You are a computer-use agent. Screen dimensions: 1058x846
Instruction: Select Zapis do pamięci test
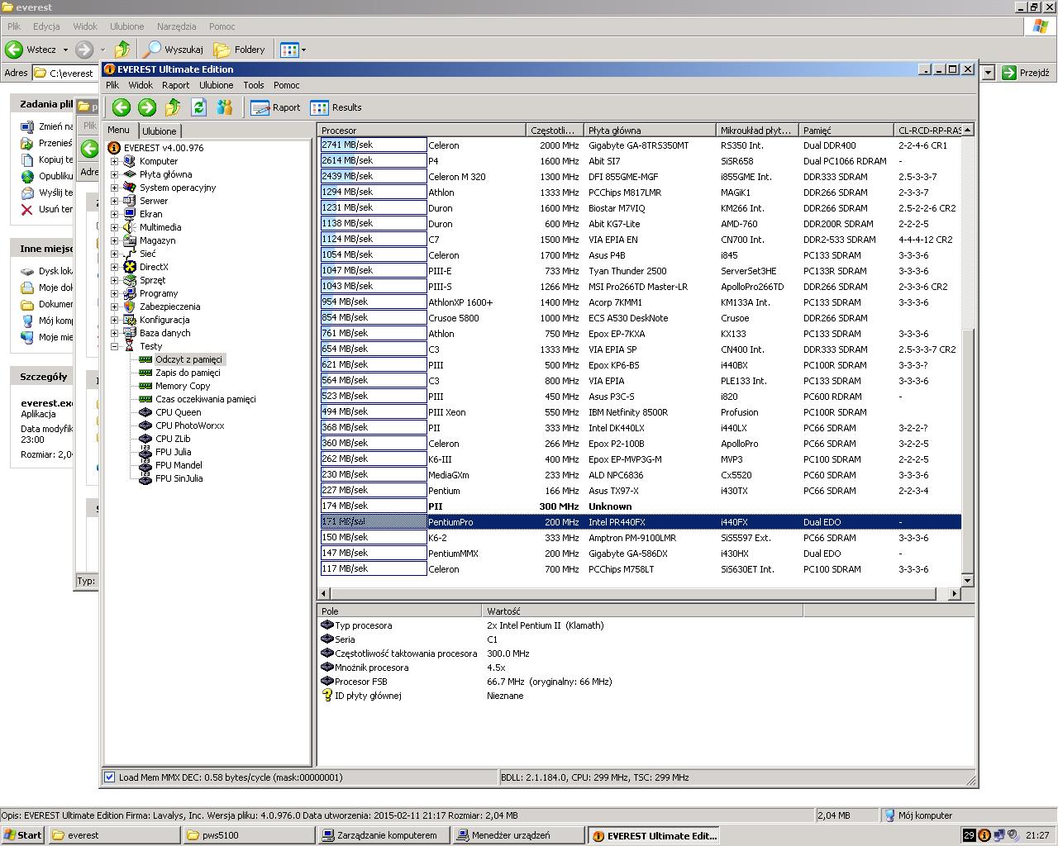pyautogui.click(x=188, y=373)
